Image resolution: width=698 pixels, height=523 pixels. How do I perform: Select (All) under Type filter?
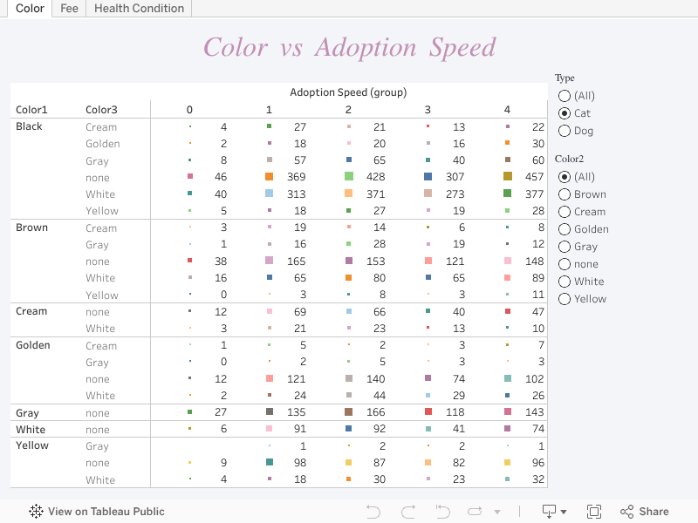[565, 96]
